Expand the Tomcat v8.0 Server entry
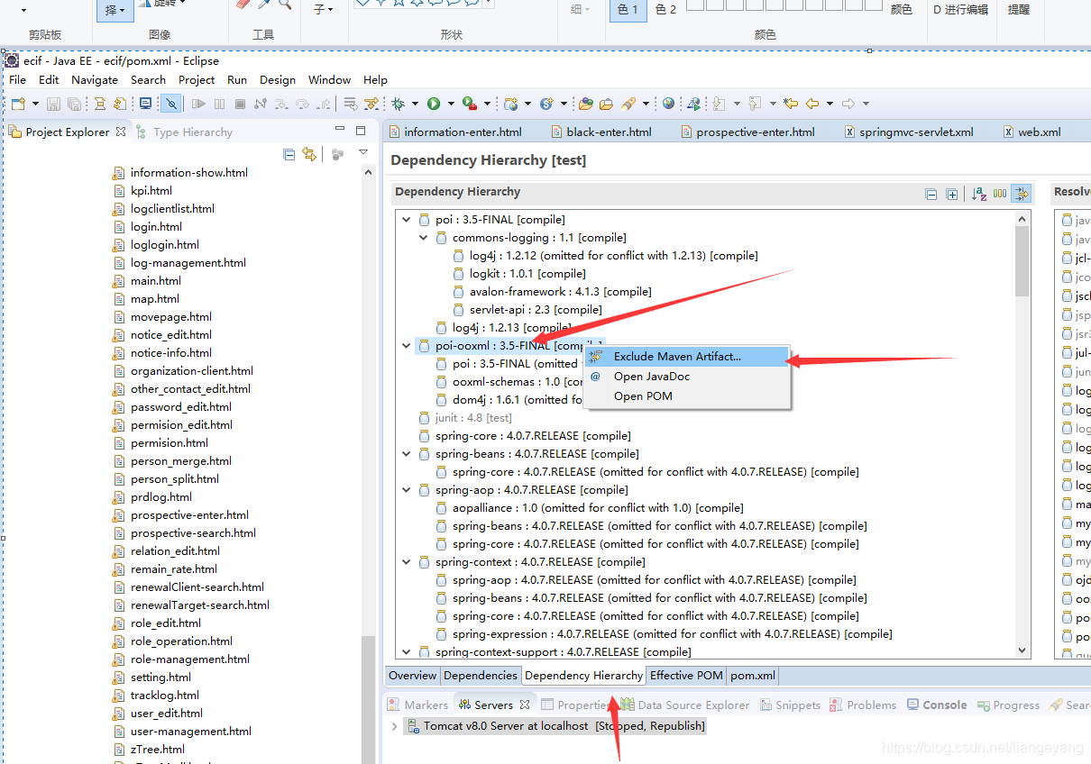Screen dimensions: 1091x764 (x=394, y=725)
